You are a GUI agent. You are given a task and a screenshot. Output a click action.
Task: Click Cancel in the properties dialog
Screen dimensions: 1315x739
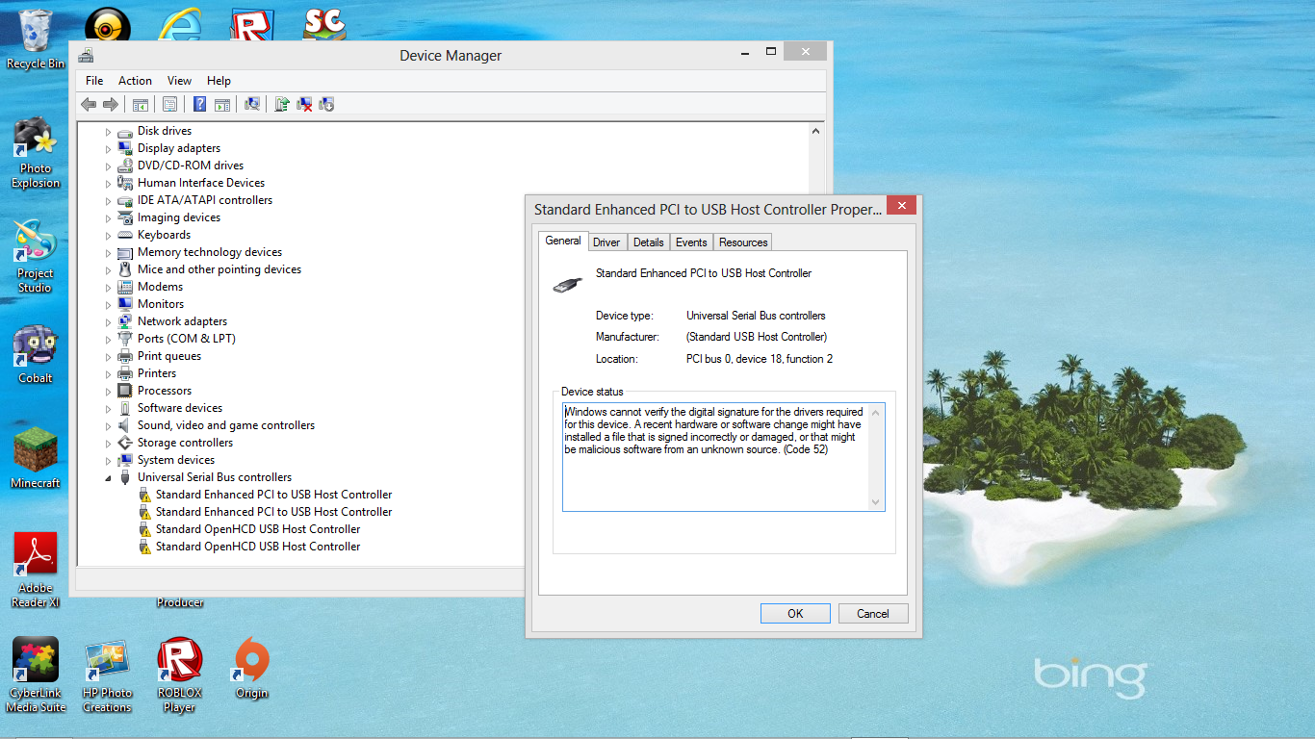tap(872, 614)
